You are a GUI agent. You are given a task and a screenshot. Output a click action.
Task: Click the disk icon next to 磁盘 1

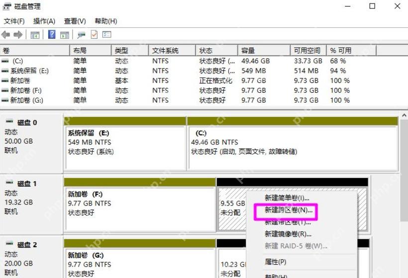coord(9,183)
